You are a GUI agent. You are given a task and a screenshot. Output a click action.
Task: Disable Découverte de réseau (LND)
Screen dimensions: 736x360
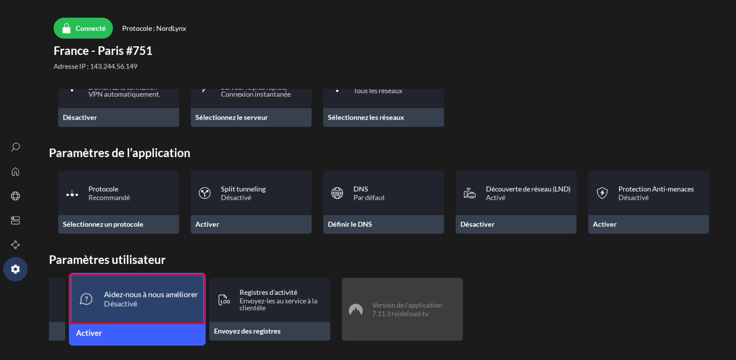pyautogui.click(x=516, y=224)
